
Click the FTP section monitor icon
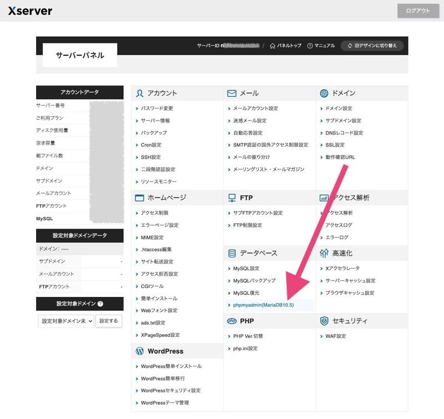pos(232,198)
